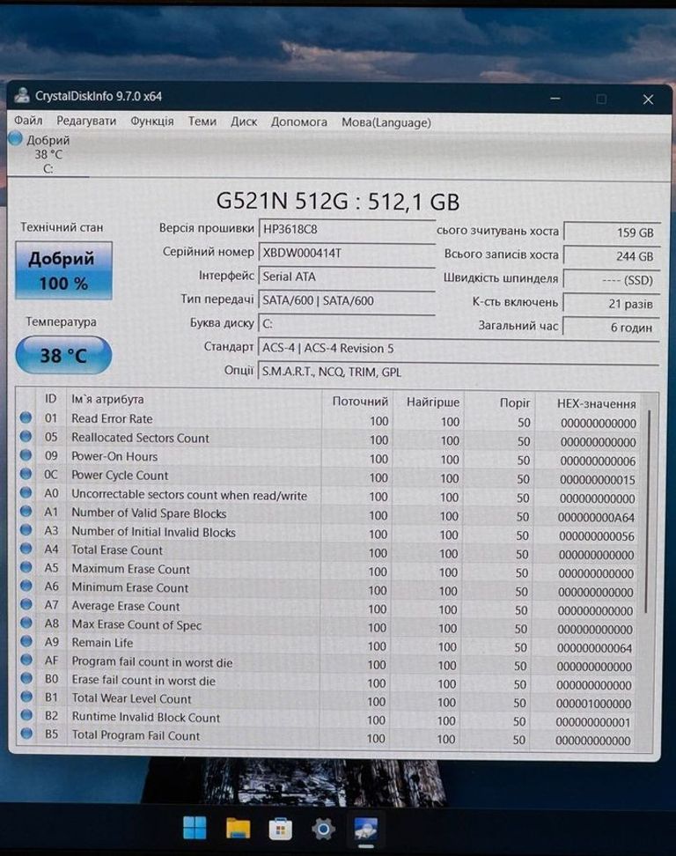Click the attribute list vertical scrollbar
The height and width of the screenshot is (856, 676).
pos(649,511)
